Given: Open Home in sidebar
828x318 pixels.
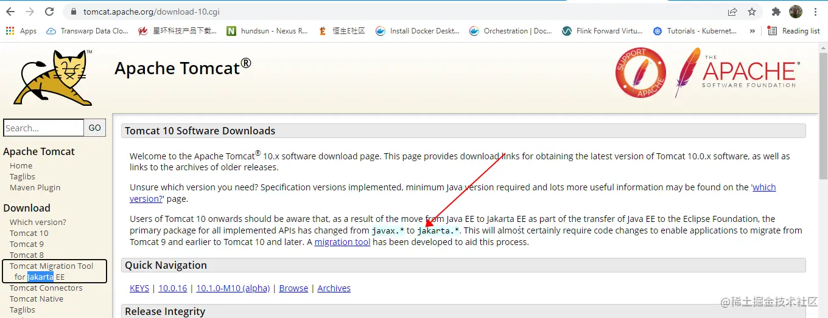Looking at the screenshot, I should (x=21, y=165).
